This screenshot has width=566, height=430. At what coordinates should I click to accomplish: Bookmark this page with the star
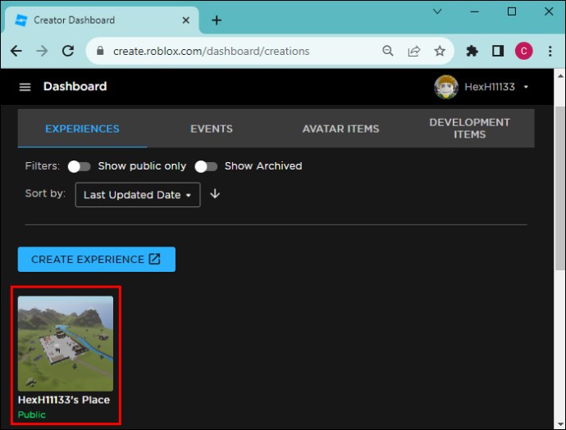440,51
